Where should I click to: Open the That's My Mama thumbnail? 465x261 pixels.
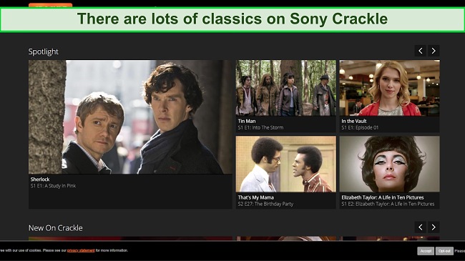(x=286, y=164)
